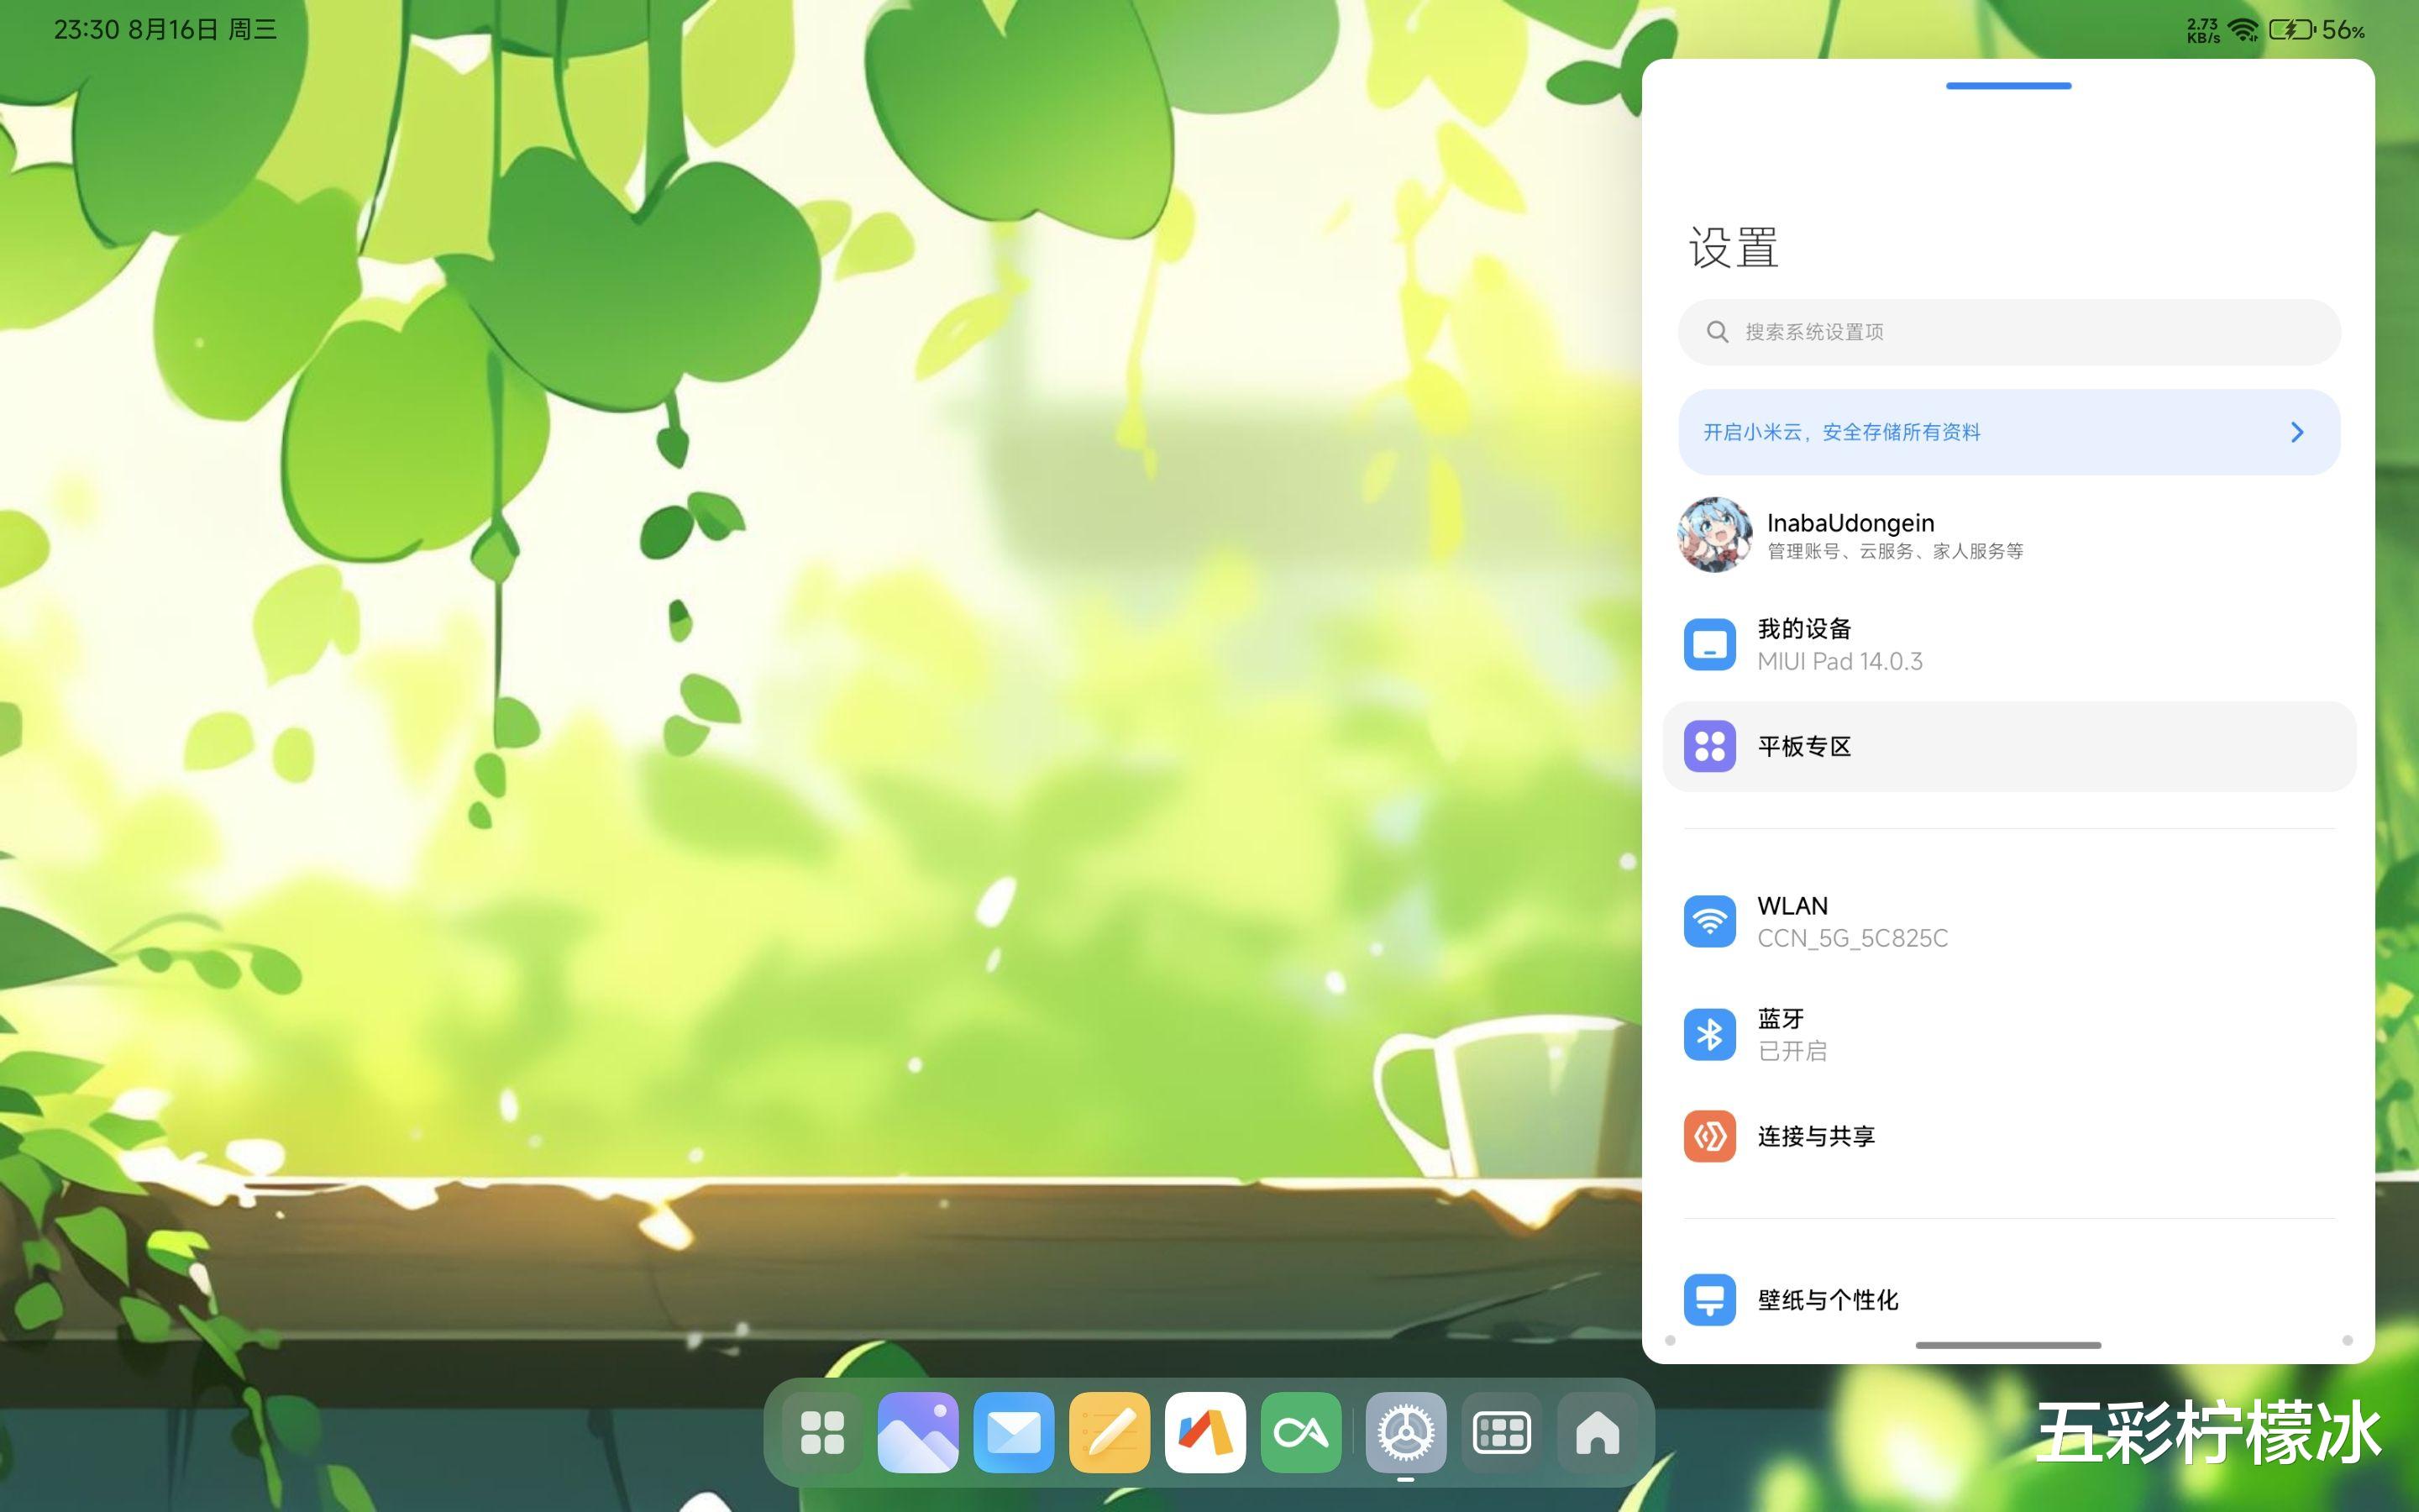Click the 搜索系统设置项 search field
The image size is (2419, 1512).
2009,332
